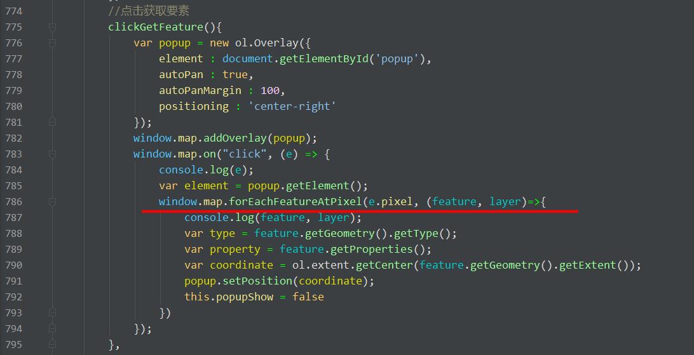This screenshot has height=355, width=694.
Task: Click the false value on line 792
Action: (x=308, y=297)
